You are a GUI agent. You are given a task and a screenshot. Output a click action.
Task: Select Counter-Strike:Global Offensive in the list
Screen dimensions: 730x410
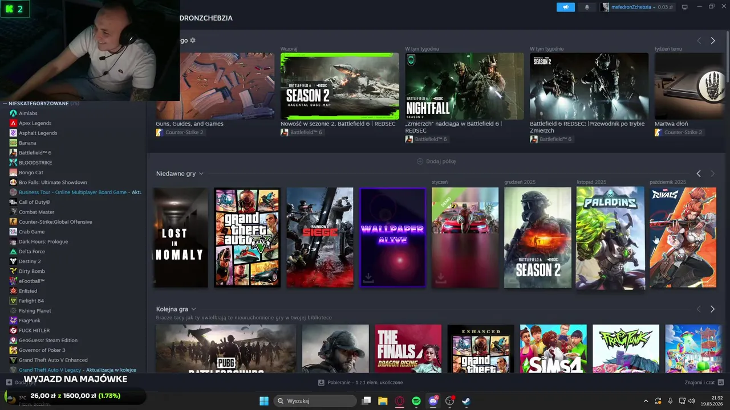[55, 222]
